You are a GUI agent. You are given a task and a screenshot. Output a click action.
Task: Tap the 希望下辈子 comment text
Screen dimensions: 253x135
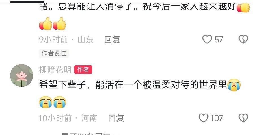(x=133, y=85)
